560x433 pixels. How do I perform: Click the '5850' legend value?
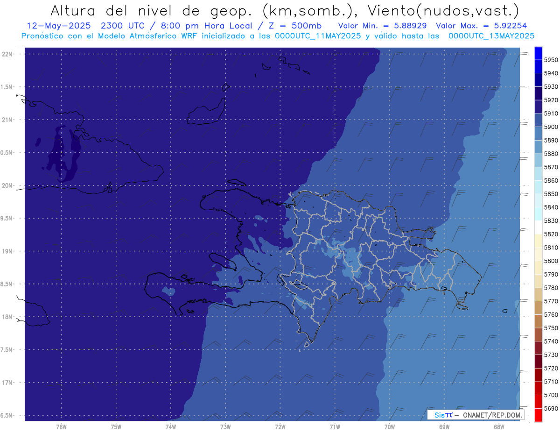(x=551, y=194)
